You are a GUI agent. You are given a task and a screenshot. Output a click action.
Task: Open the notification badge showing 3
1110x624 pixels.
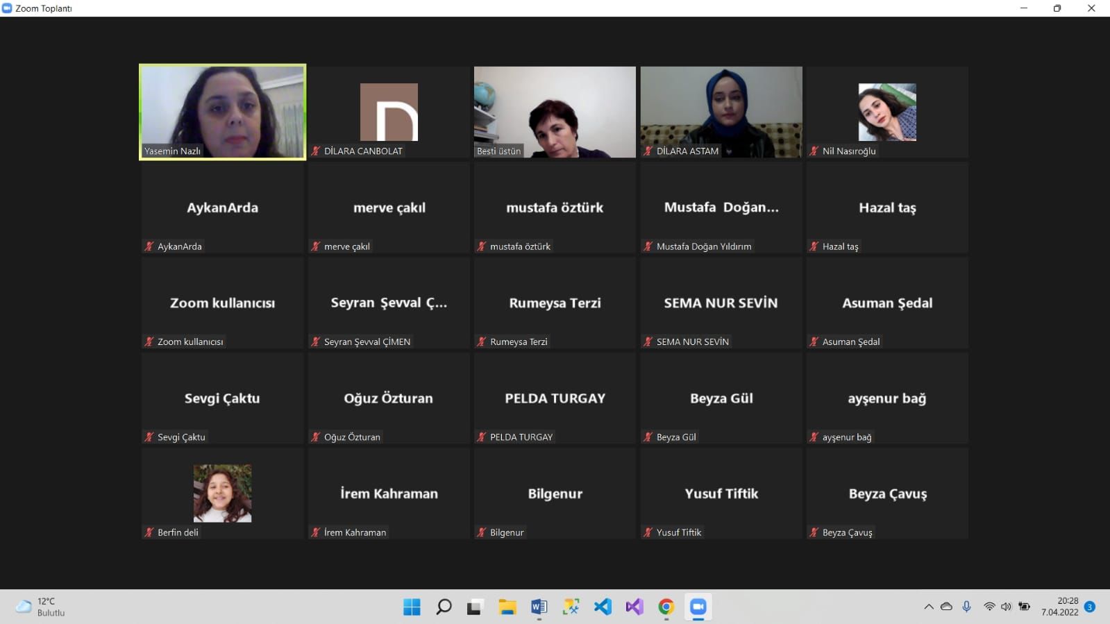point(1090,607)
